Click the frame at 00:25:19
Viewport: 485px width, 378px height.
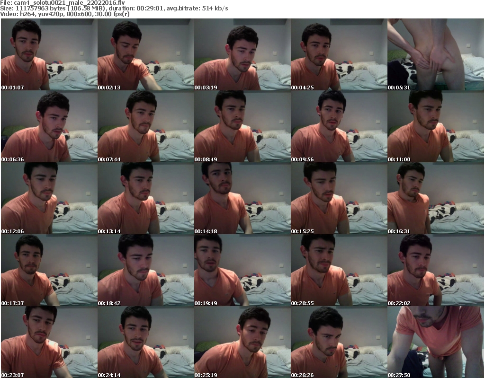pos(242,342)
